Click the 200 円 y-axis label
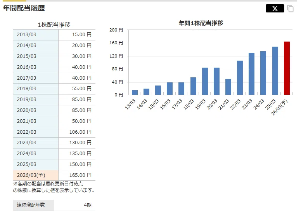 (x=116, y=30)
